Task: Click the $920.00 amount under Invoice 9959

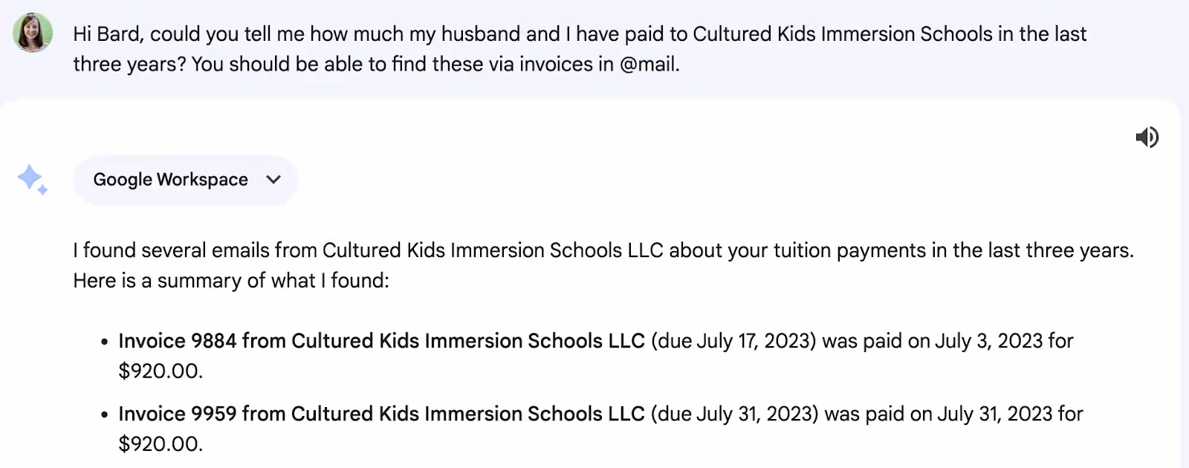Action: (161, 443)
